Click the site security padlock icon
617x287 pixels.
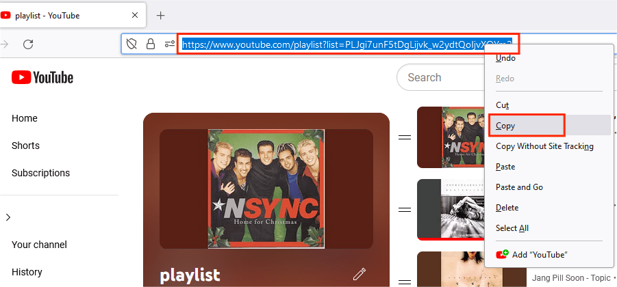(x=151, y=44)
